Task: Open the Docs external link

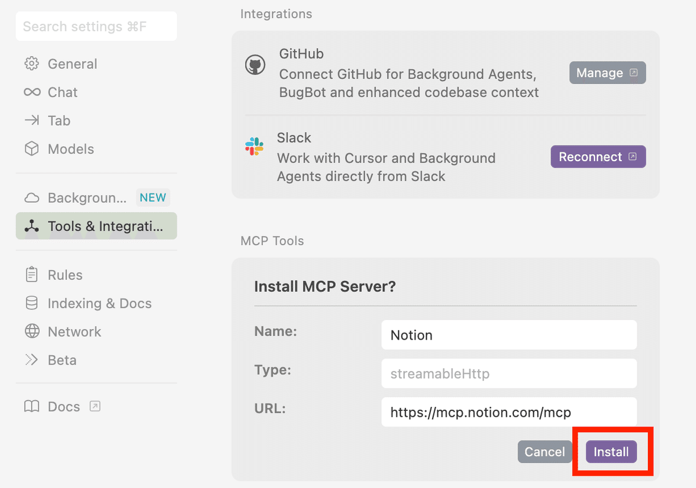Action: click(x=63, y=406)
